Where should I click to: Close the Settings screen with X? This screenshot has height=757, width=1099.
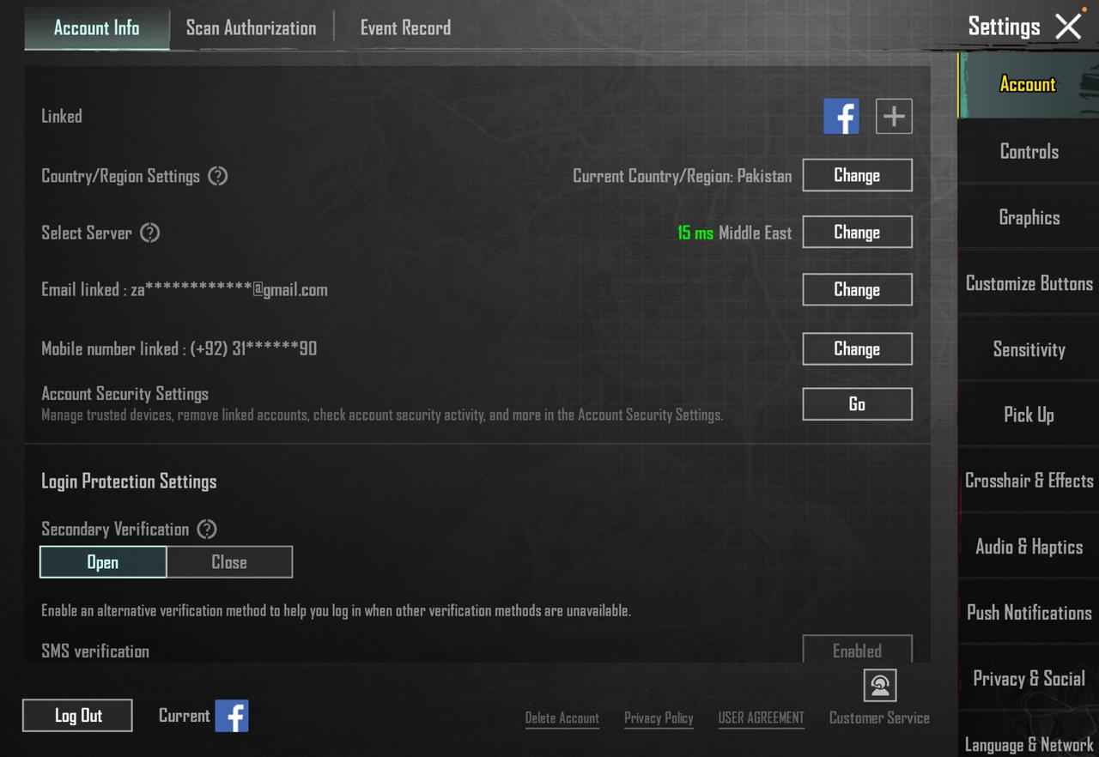click(1068, 27)
